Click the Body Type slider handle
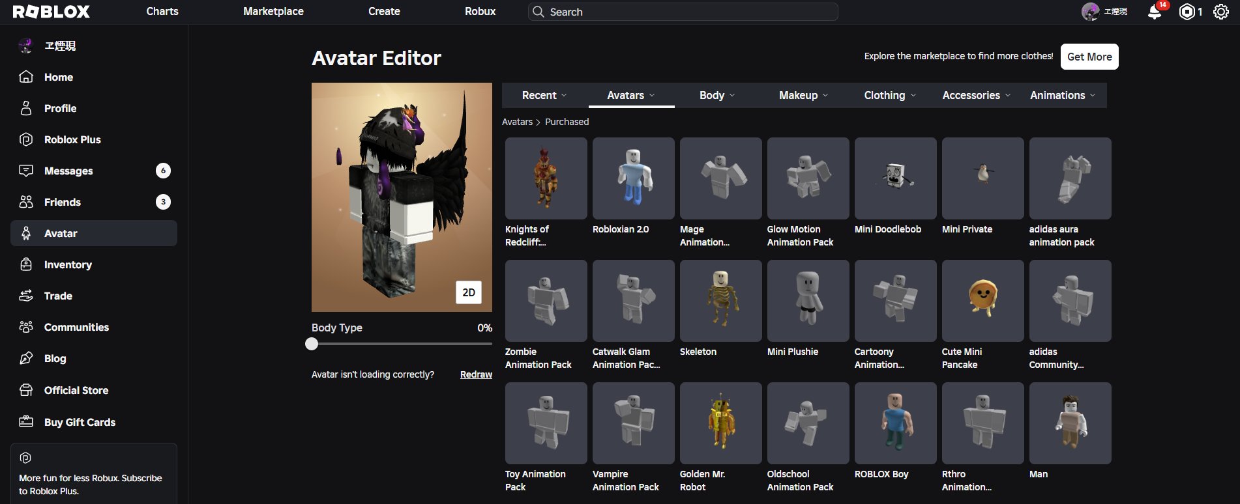This screenshot has width=1240, height=504. 312,344
